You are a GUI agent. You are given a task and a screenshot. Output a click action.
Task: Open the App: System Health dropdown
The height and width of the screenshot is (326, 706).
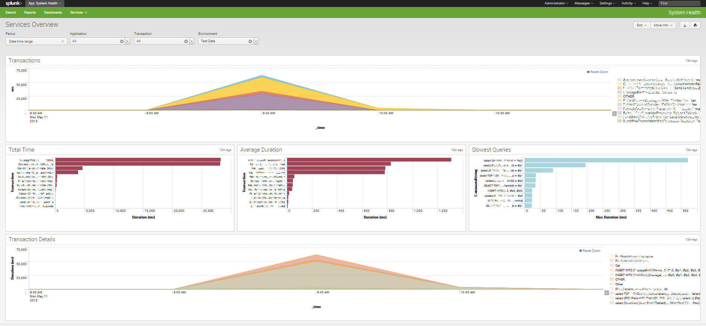click(44, 3)
